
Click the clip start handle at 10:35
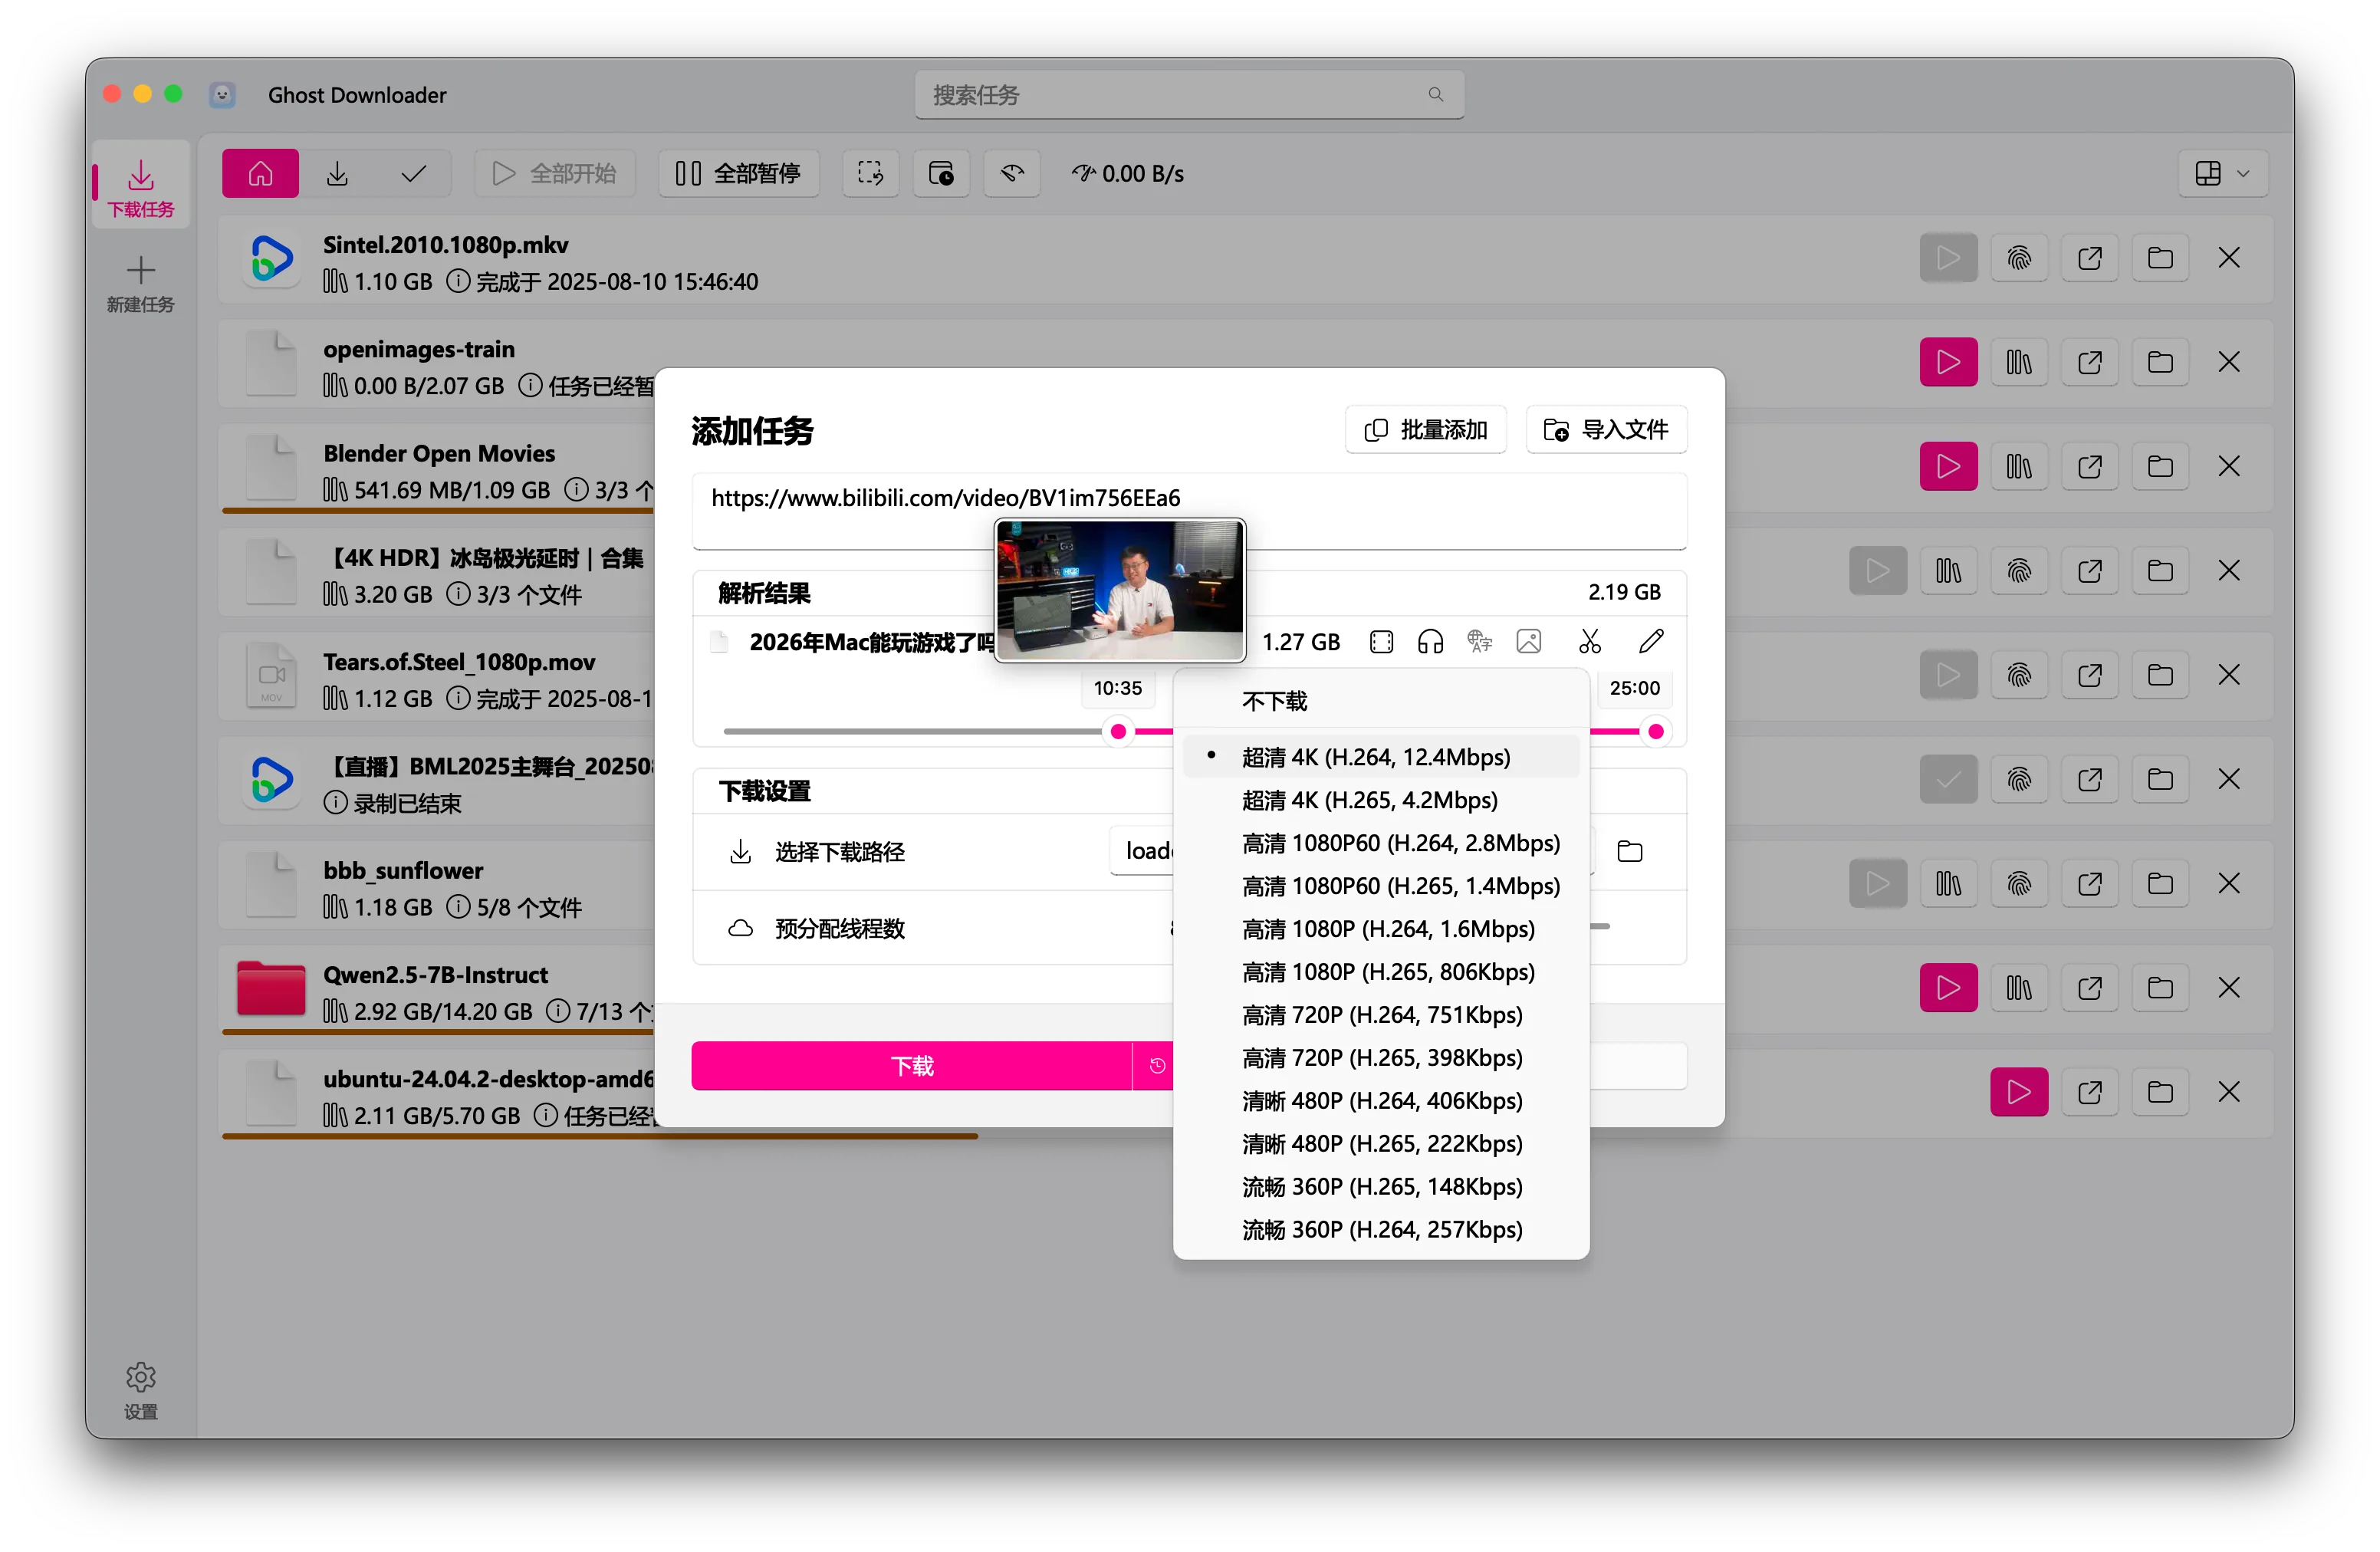(x=1118, y=732)
